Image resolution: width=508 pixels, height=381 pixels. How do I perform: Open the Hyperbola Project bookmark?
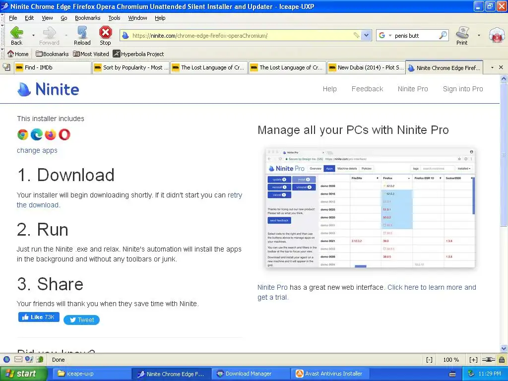(138, 54)
